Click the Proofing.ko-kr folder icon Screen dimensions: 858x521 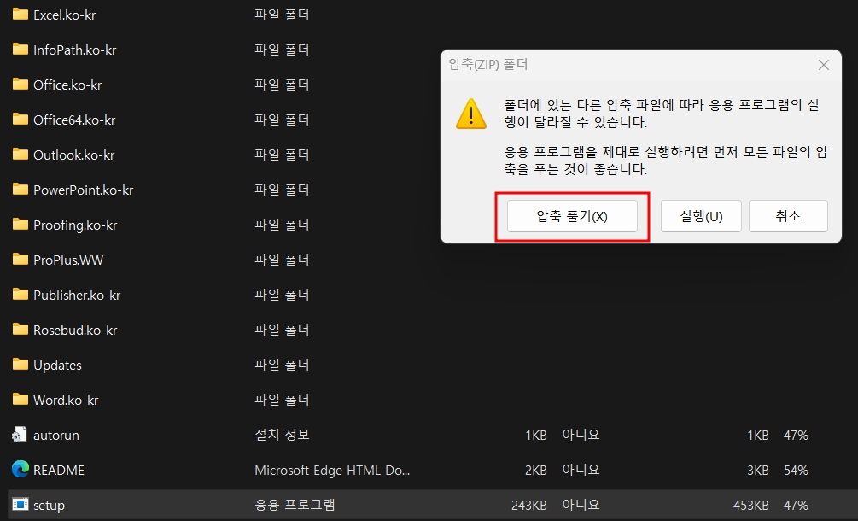[x=20, y=225]
